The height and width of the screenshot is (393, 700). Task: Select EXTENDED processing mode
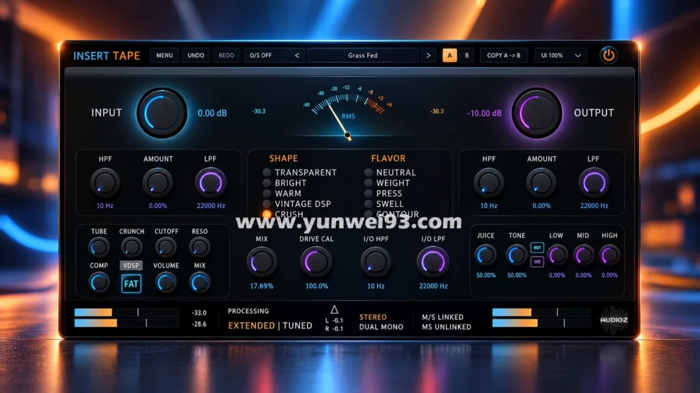252,325
